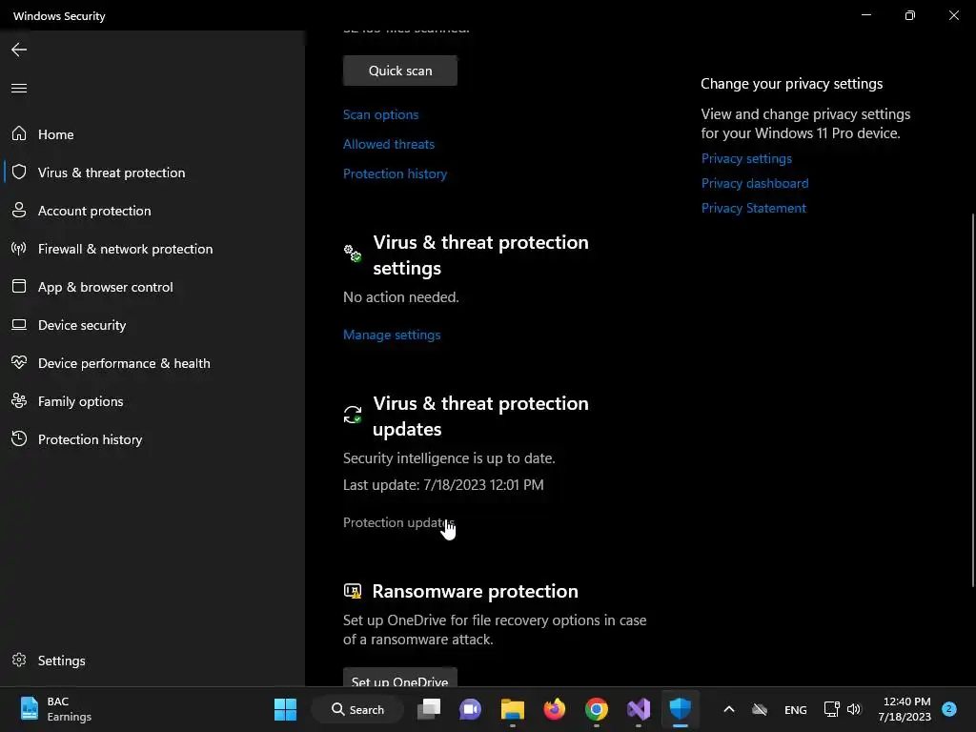Open File Explorer from taskbar
The height and width of the screenshot is (732, 976).
pyautogui.click(x=512, y=709)
